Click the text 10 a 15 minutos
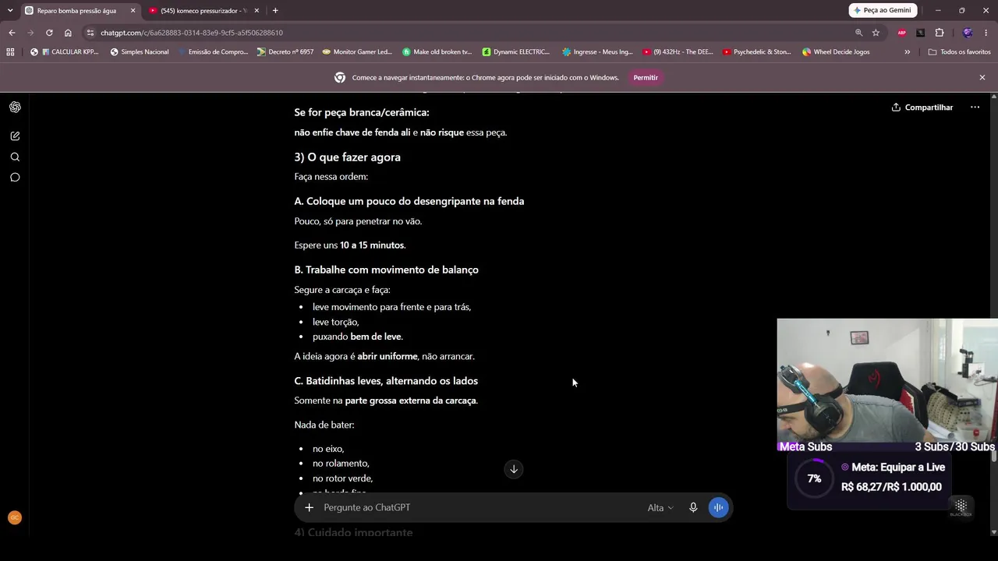998x561 pixels. click(x=372, y=245)
